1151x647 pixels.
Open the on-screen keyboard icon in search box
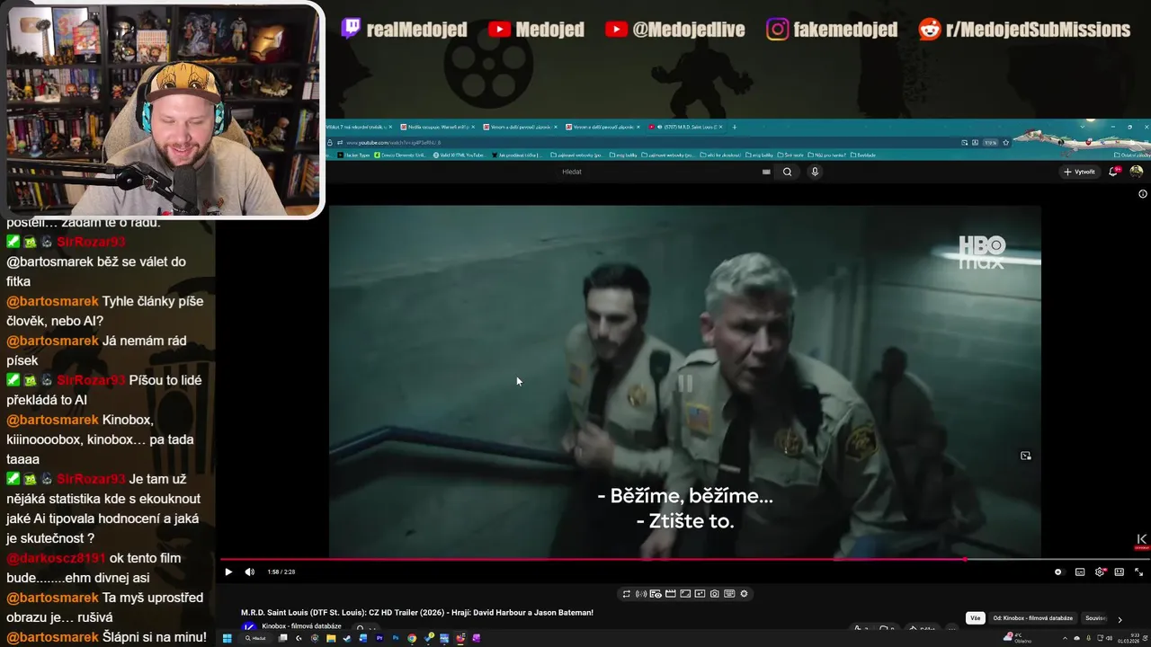[x=766, y=172]
